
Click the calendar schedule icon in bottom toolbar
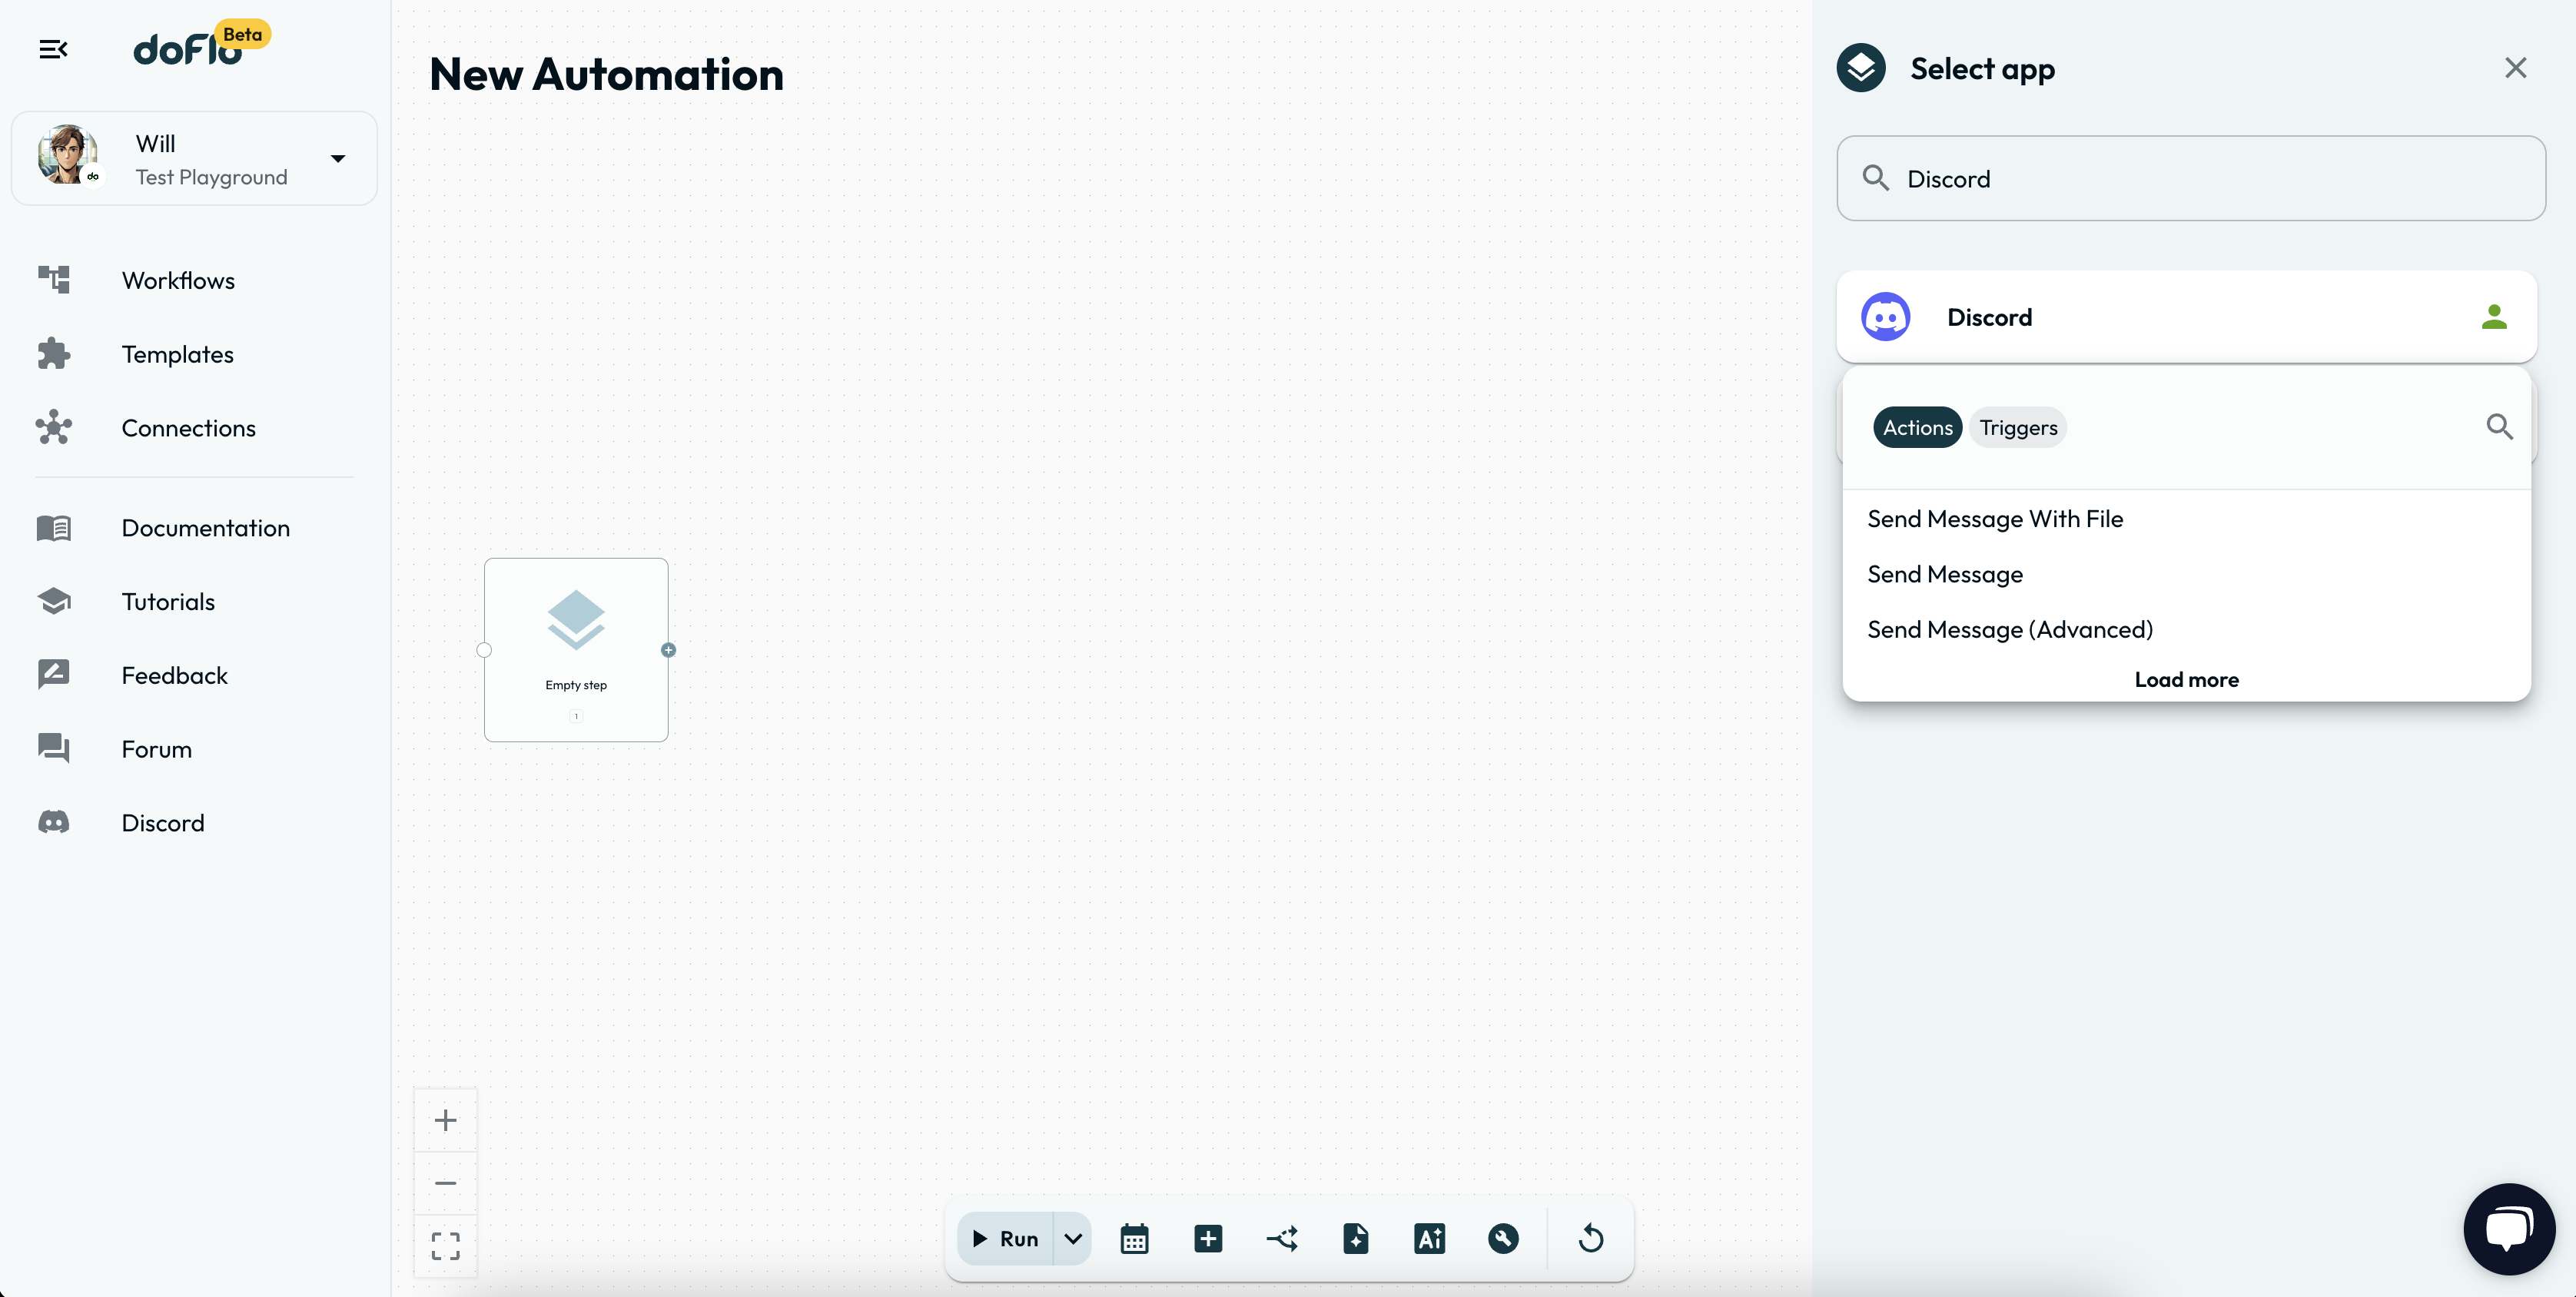(1134, 1238)
